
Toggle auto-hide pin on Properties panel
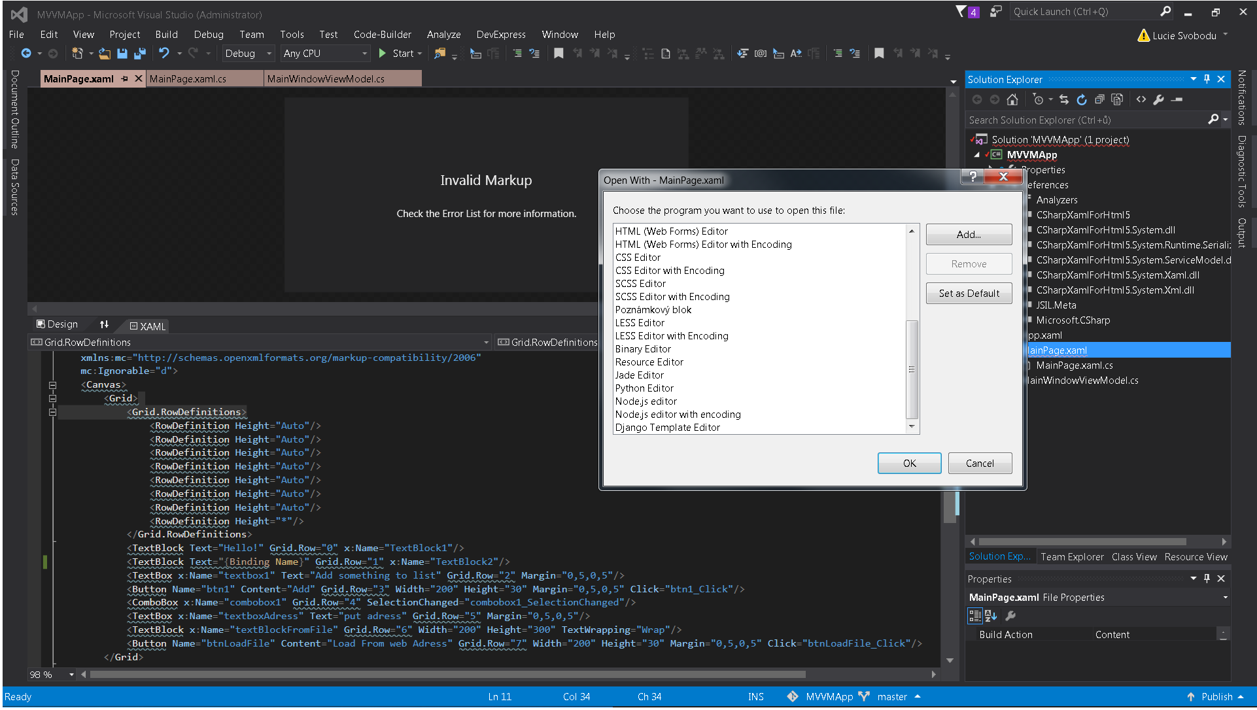pos(1207,579)
